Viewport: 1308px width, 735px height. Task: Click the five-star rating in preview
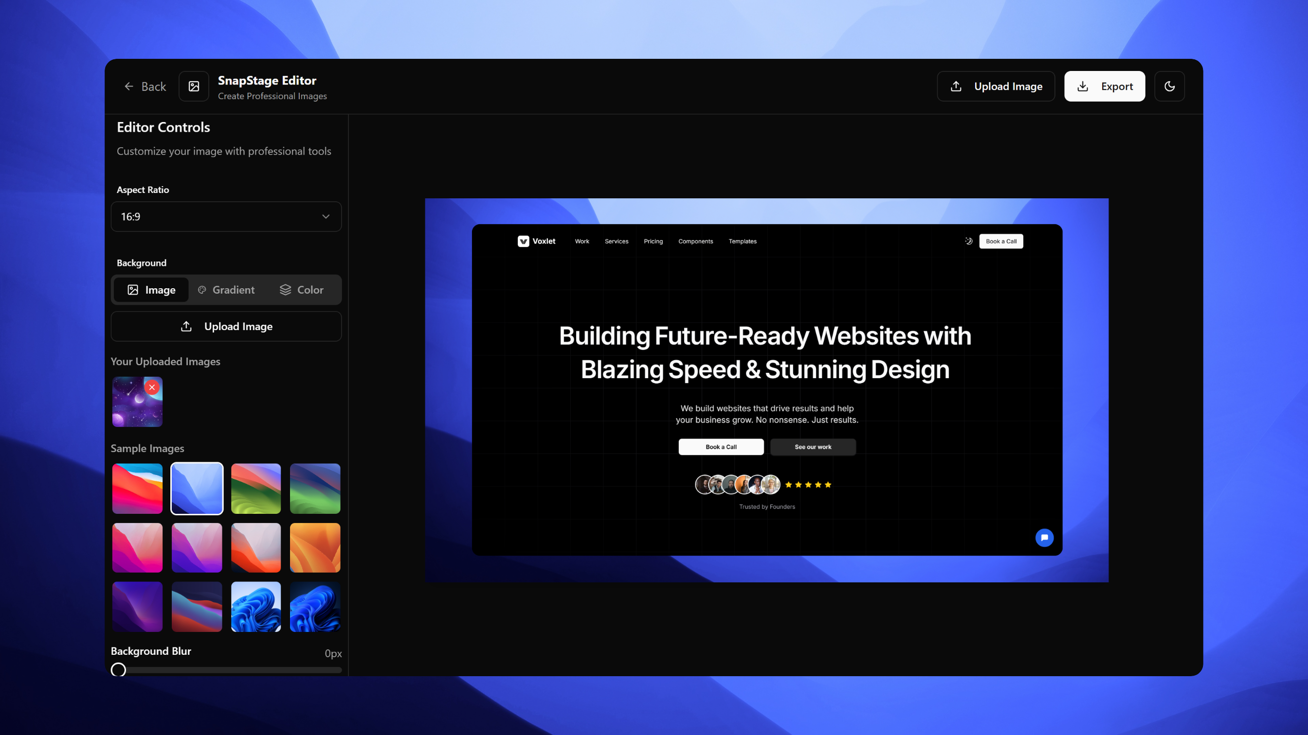tap(807, 485)
